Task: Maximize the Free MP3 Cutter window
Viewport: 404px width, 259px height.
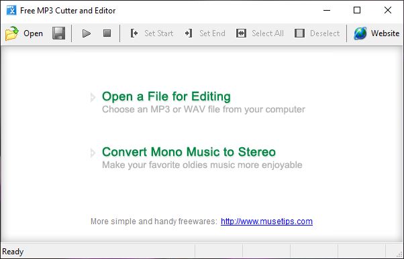Action: pos(357,10)
